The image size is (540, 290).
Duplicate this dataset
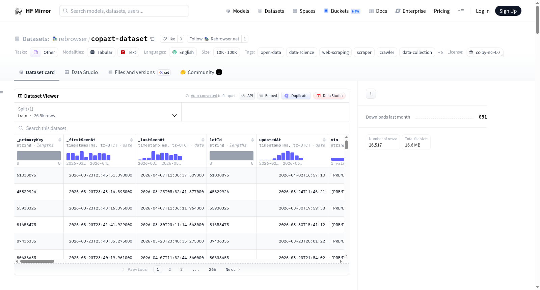tap(296, 96)
